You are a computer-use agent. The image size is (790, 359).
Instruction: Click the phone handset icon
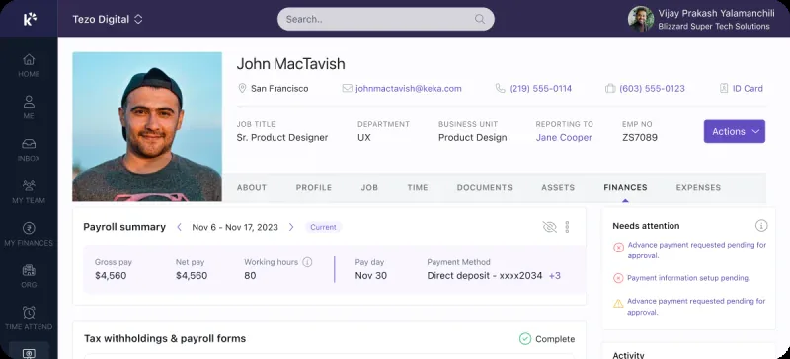[500, 88]
